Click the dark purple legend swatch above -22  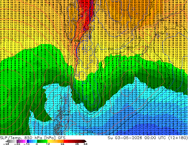tap(17, 141)
